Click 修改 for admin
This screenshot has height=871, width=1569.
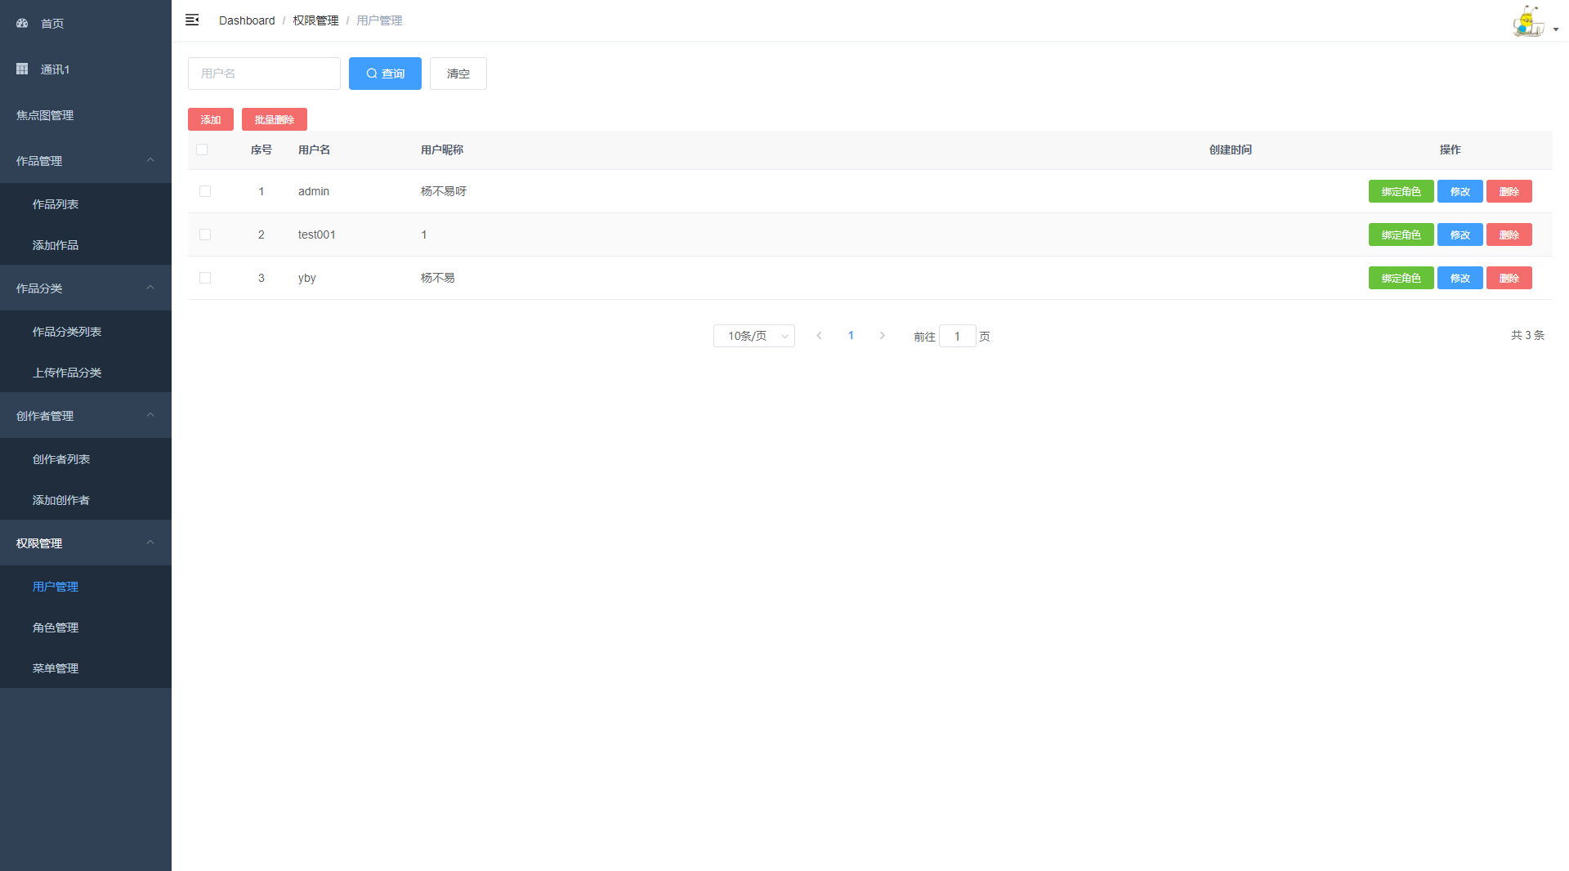[x=1460, y=191]
